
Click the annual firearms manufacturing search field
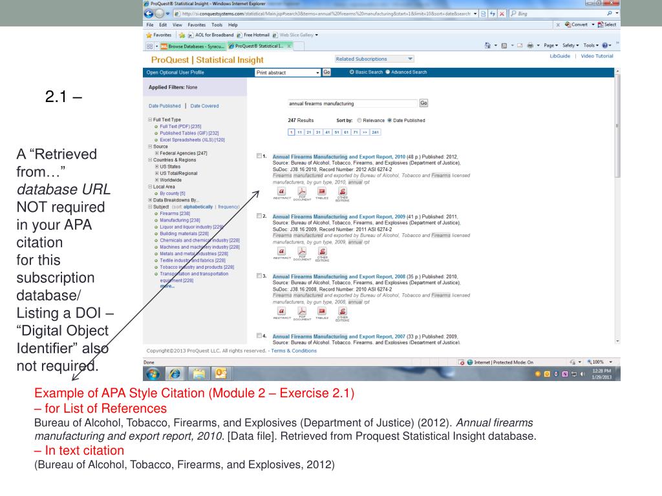click(352, 104)
